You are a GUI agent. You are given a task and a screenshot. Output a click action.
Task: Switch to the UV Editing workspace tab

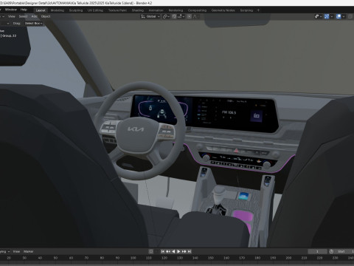point(95,10)
